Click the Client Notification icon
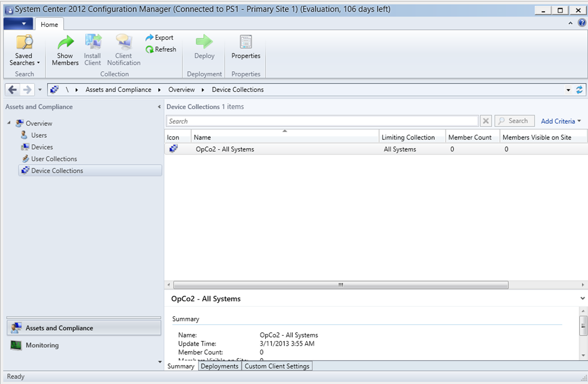This screenshot has width=588, height=384. click(x=124, y=42)
